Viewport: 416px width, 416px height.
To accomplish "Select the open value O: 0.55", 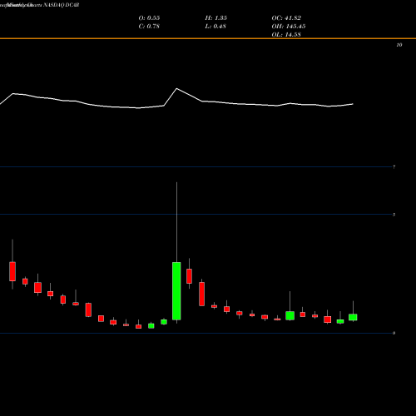I will point(149,17).
